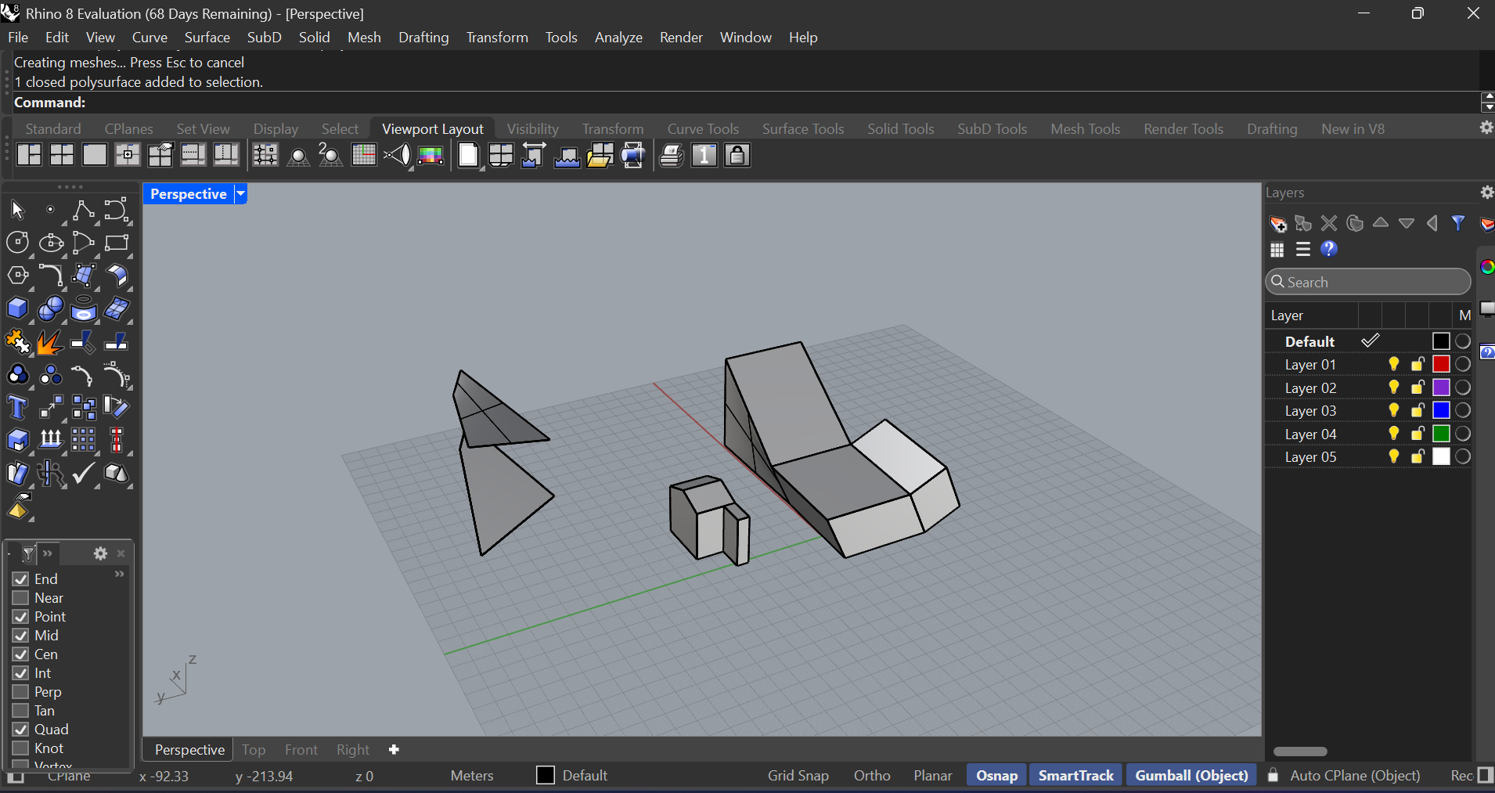The width and height of the screenshot is (1495, 793).
Task: Expand the Layers panel gear options
Action: (1486, 193)
